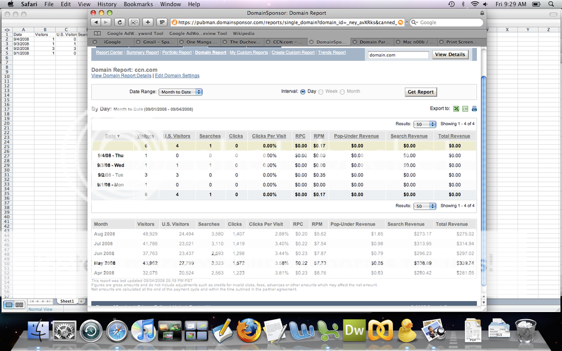
Task: Open iTunes from the Dock
Action: click(x=144, y=331)
